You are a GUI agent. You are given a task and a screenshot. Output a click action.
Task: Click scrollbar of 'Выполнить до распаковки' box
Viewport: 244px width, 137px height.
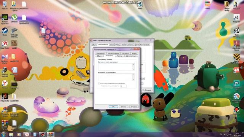tap(133, 77)
